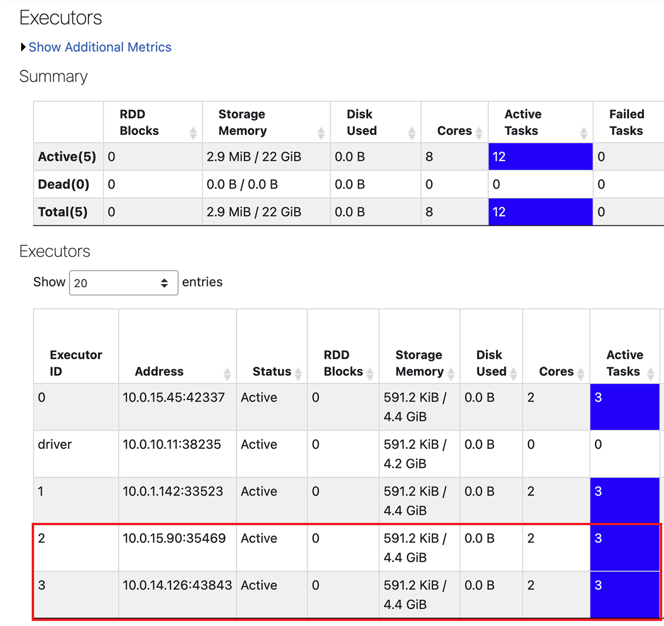Click the blue Active Tasks cell for Total(5)
664x626 pixels.
[540, 212]
